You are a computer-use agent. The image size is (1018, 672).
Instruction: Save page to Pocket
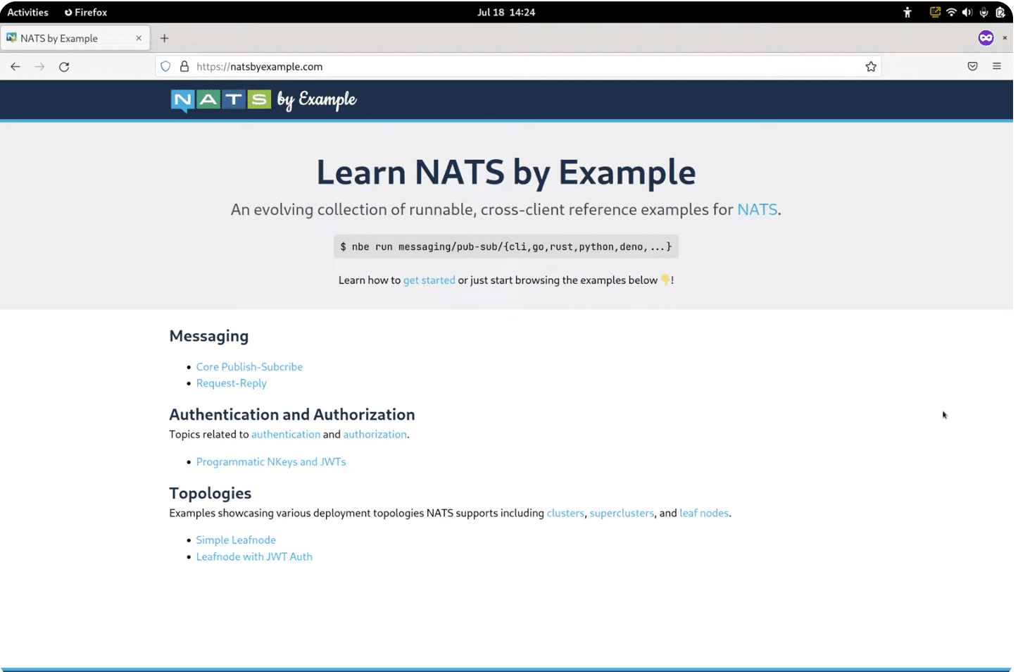point(972,66)
